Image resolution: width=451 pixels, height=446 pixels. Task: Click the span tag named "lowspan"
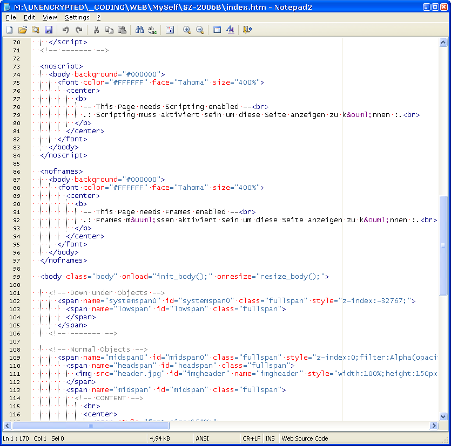[x=176, y=309]
